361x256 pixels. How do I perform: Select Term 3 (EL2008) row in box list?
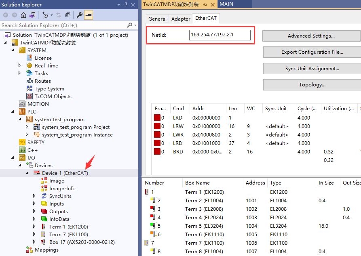251,209
